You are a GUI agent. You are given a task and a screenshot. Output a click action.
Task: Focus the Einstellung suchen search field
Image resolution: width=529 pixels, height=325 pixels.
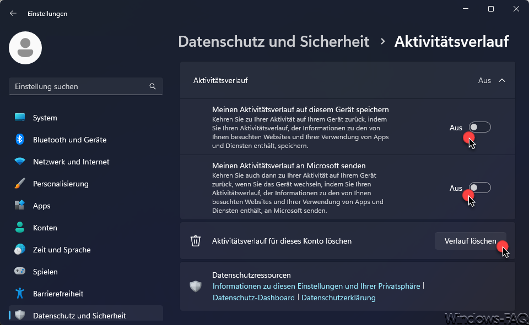(x=86, y=86)
